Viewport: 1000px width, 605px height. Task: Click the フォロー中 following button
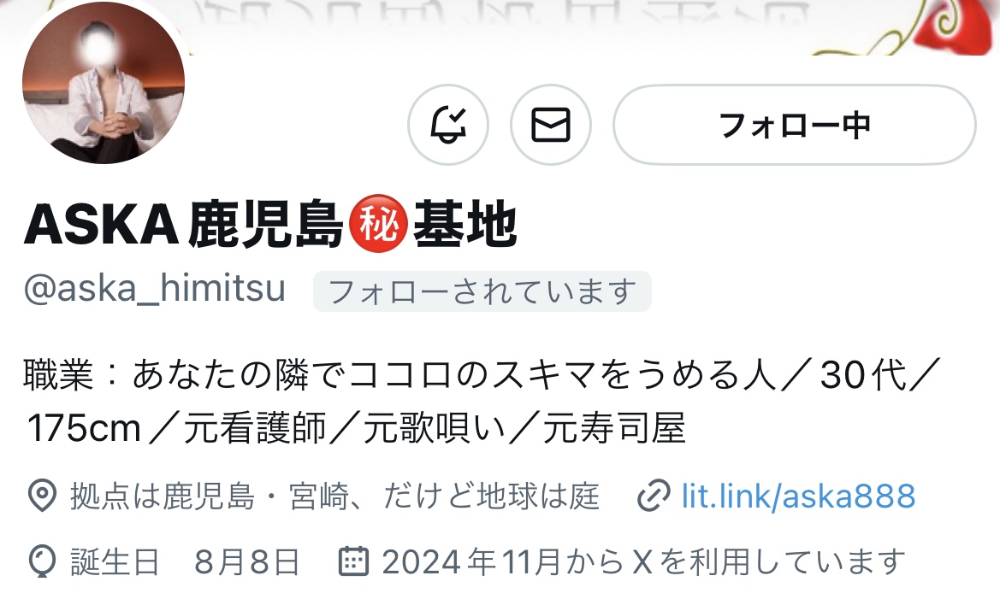(795, 125)
